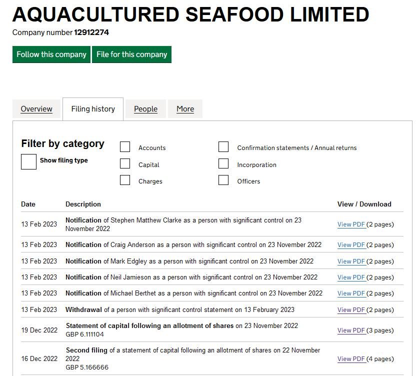Check the Confirmation statements / Annual returns filter
This screenshot has height=376, width=419.
(223, 146)
